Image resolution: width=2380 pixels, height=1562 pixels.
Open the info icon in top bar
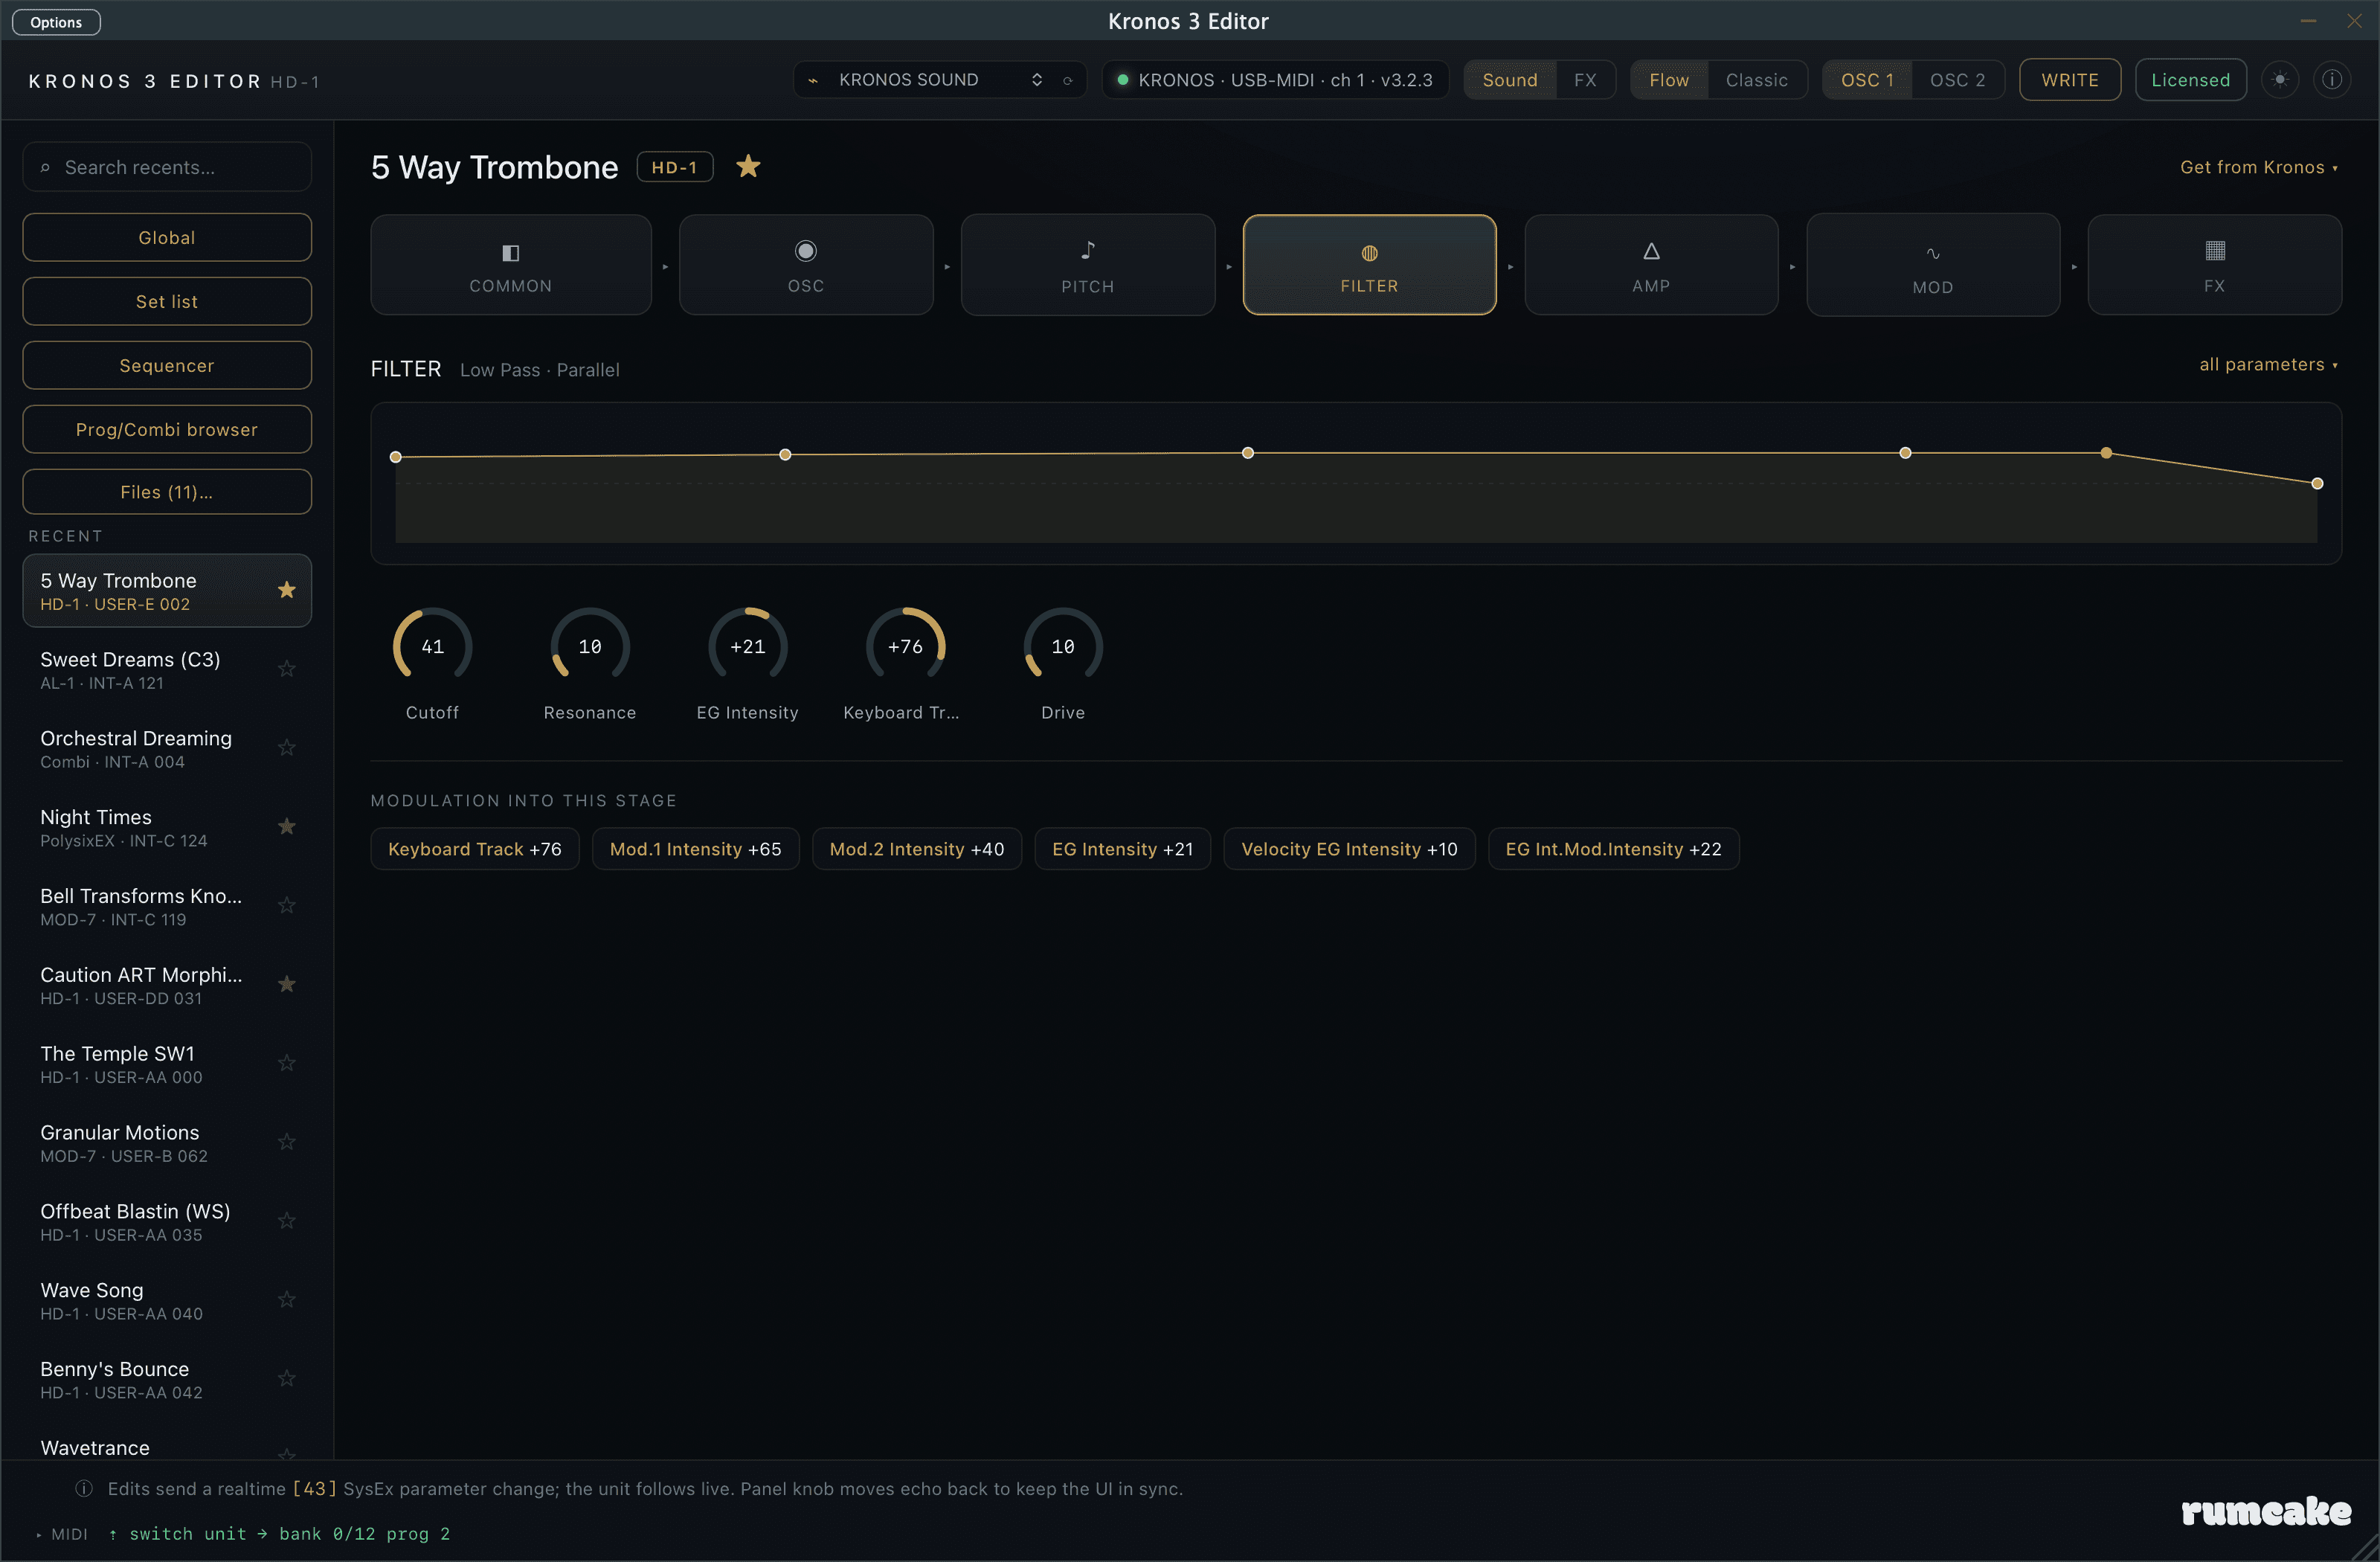2332,80
